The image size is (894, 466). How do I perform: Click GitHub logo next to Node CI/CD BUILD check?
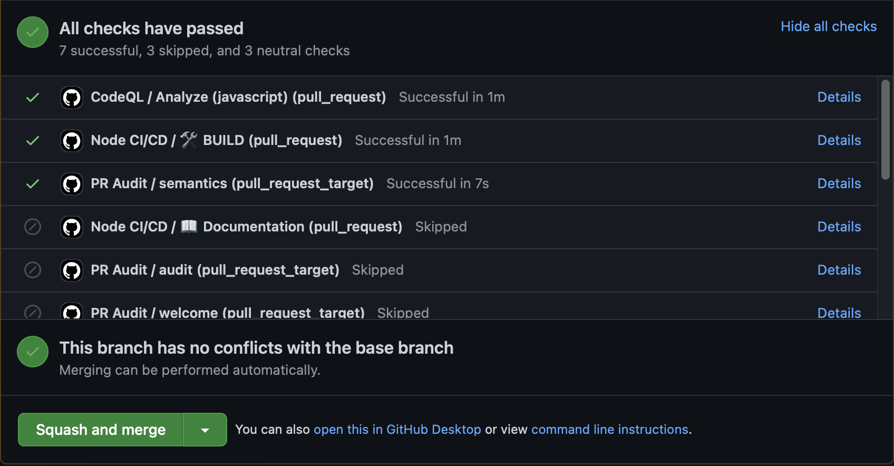point(72,141)
